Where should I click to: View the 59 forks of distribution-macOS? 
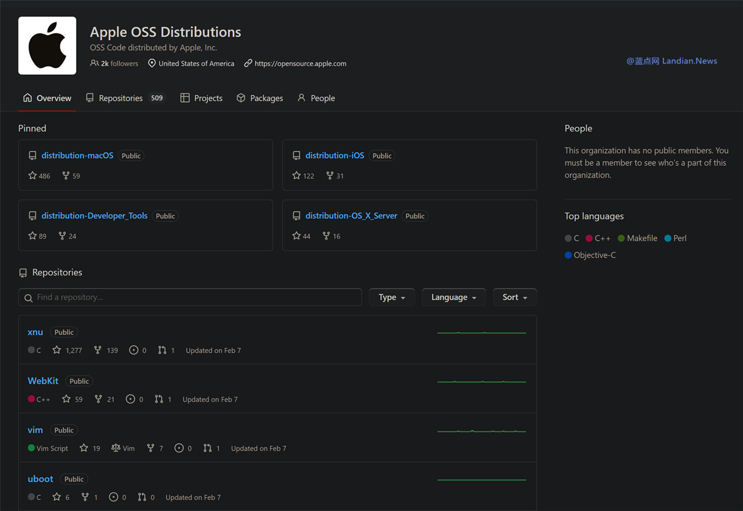pyautogui.click(x=71, y=175)
